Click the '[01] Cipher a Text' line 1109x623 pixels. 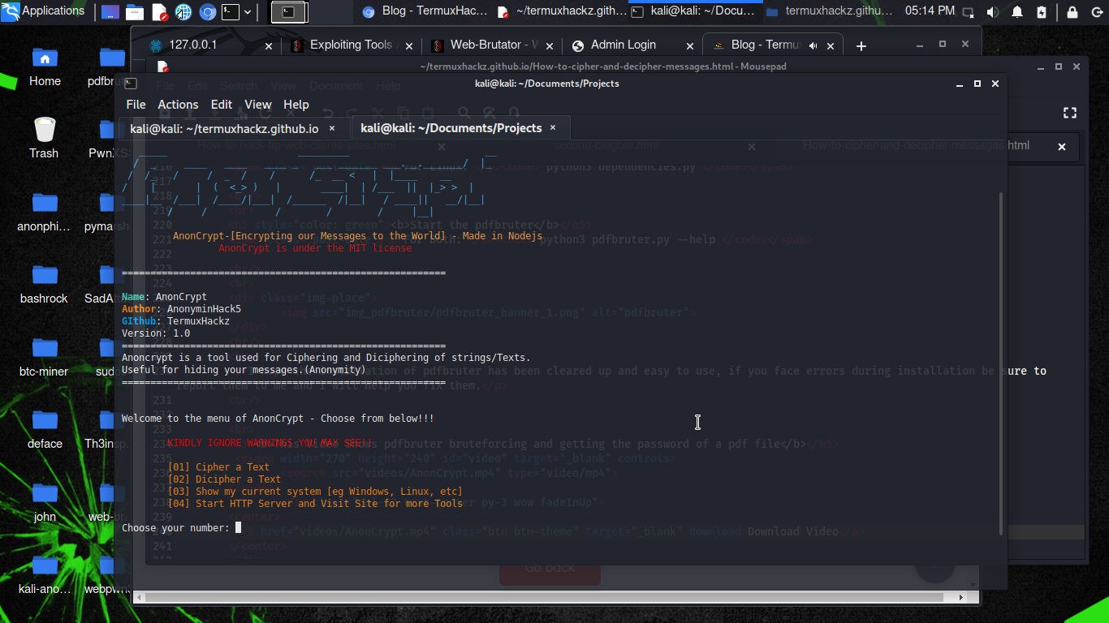pos(218,467)
